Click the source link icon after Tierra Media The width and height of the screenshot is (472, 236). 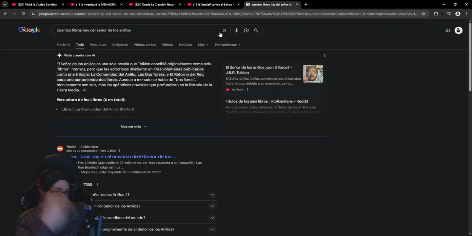pos(84,90)
